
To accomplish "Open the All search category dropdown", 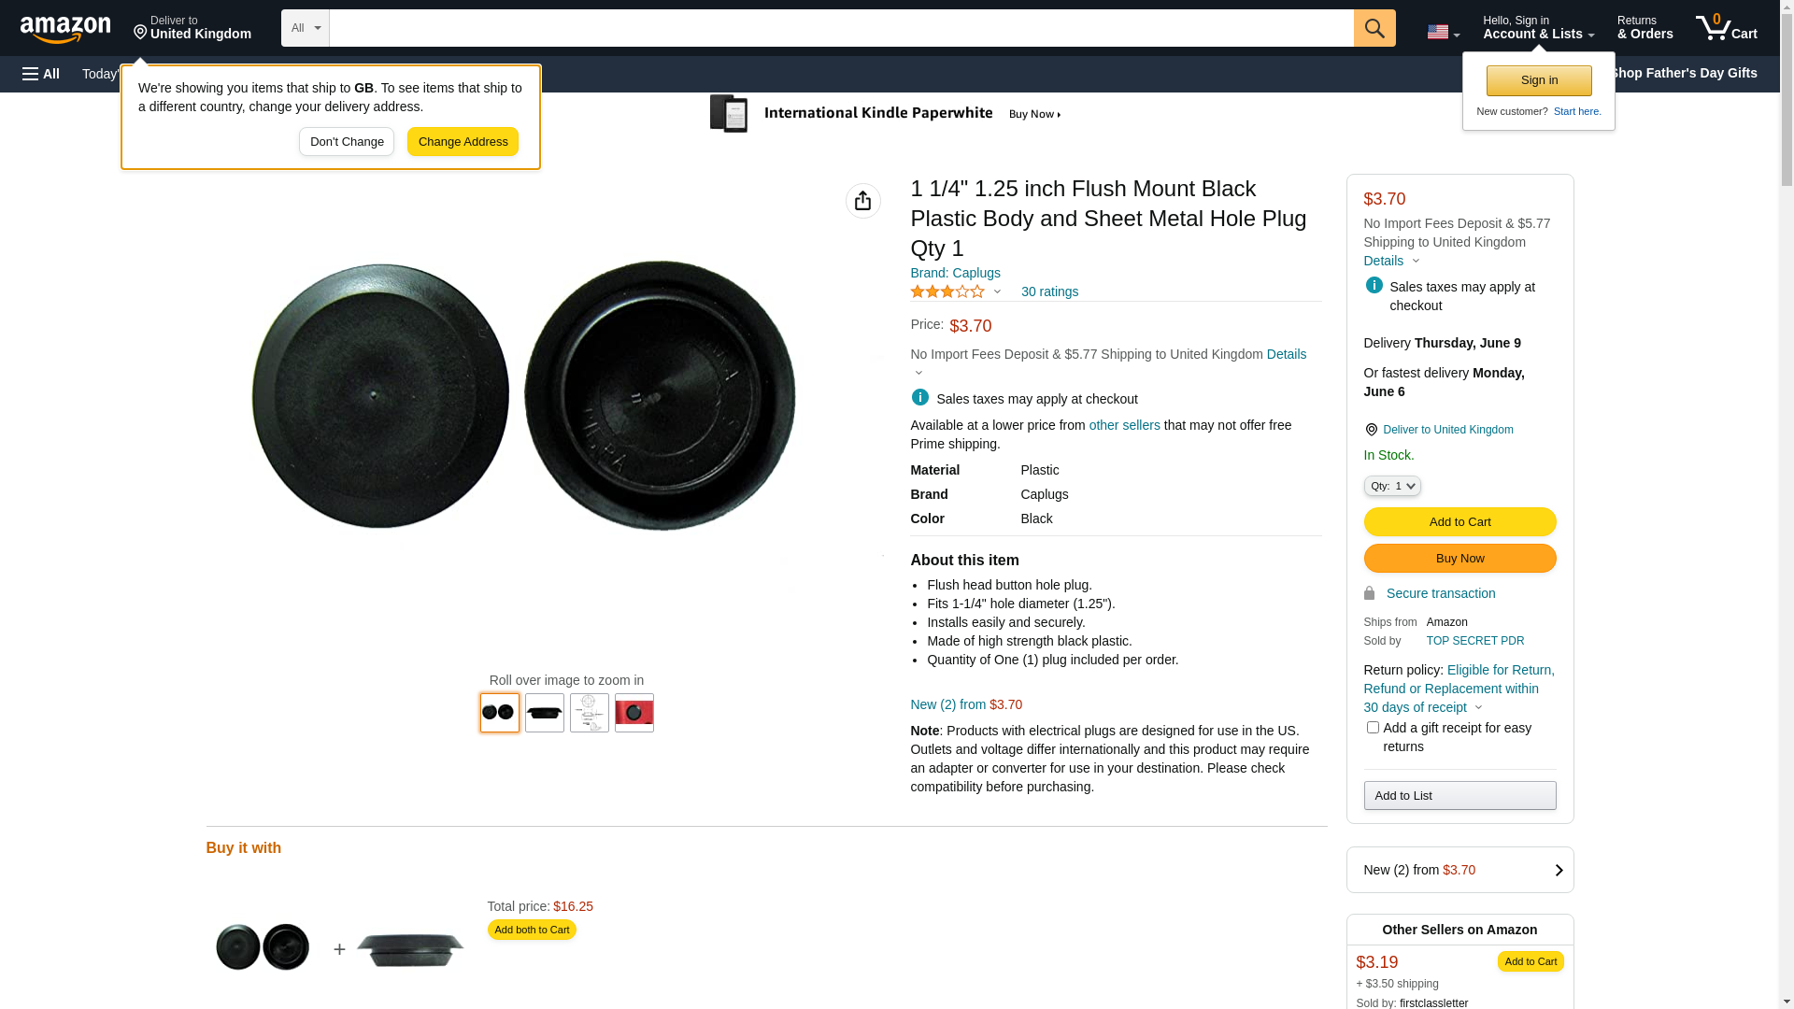I will (305, 28).
